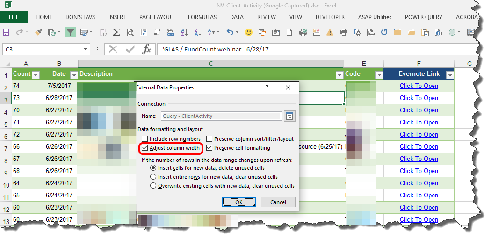Uncheck Adjust column width checkbox

[x=144, y=148]
